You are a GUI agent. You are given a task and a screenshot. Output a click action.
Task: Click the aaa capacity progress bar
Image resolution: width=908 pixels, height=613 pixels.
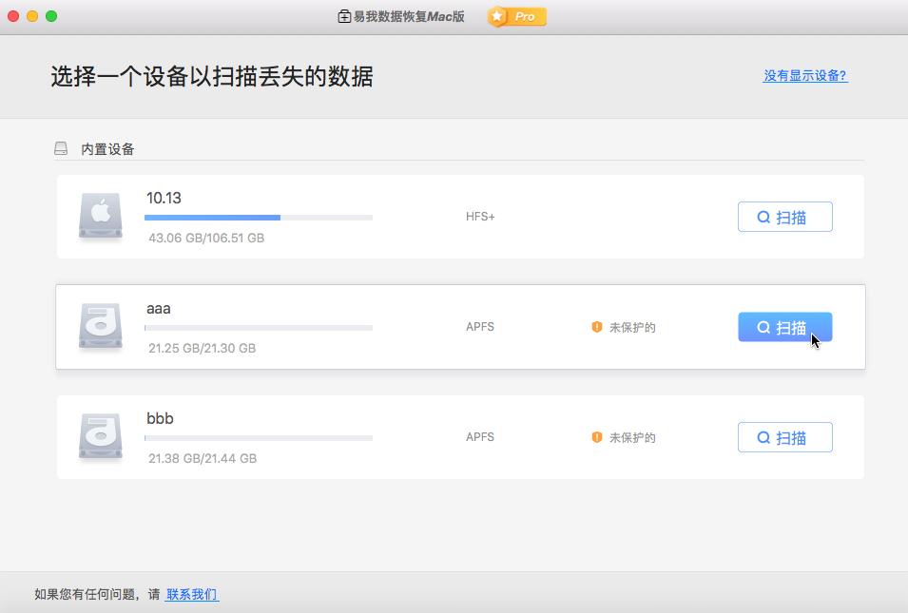(257, 328)
